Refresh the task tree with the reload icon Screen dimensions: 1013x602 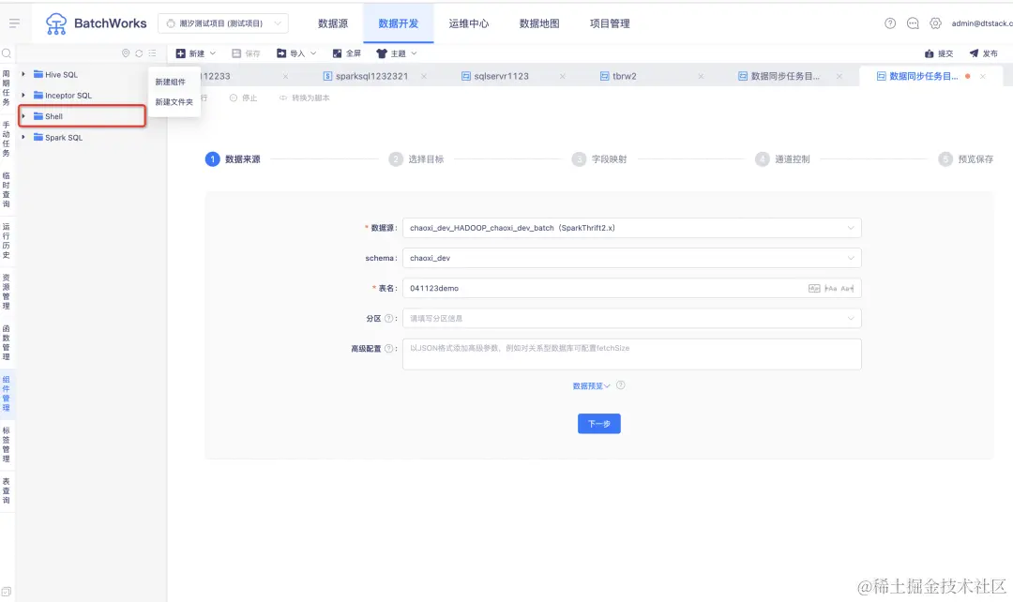(x=139, y=53)
